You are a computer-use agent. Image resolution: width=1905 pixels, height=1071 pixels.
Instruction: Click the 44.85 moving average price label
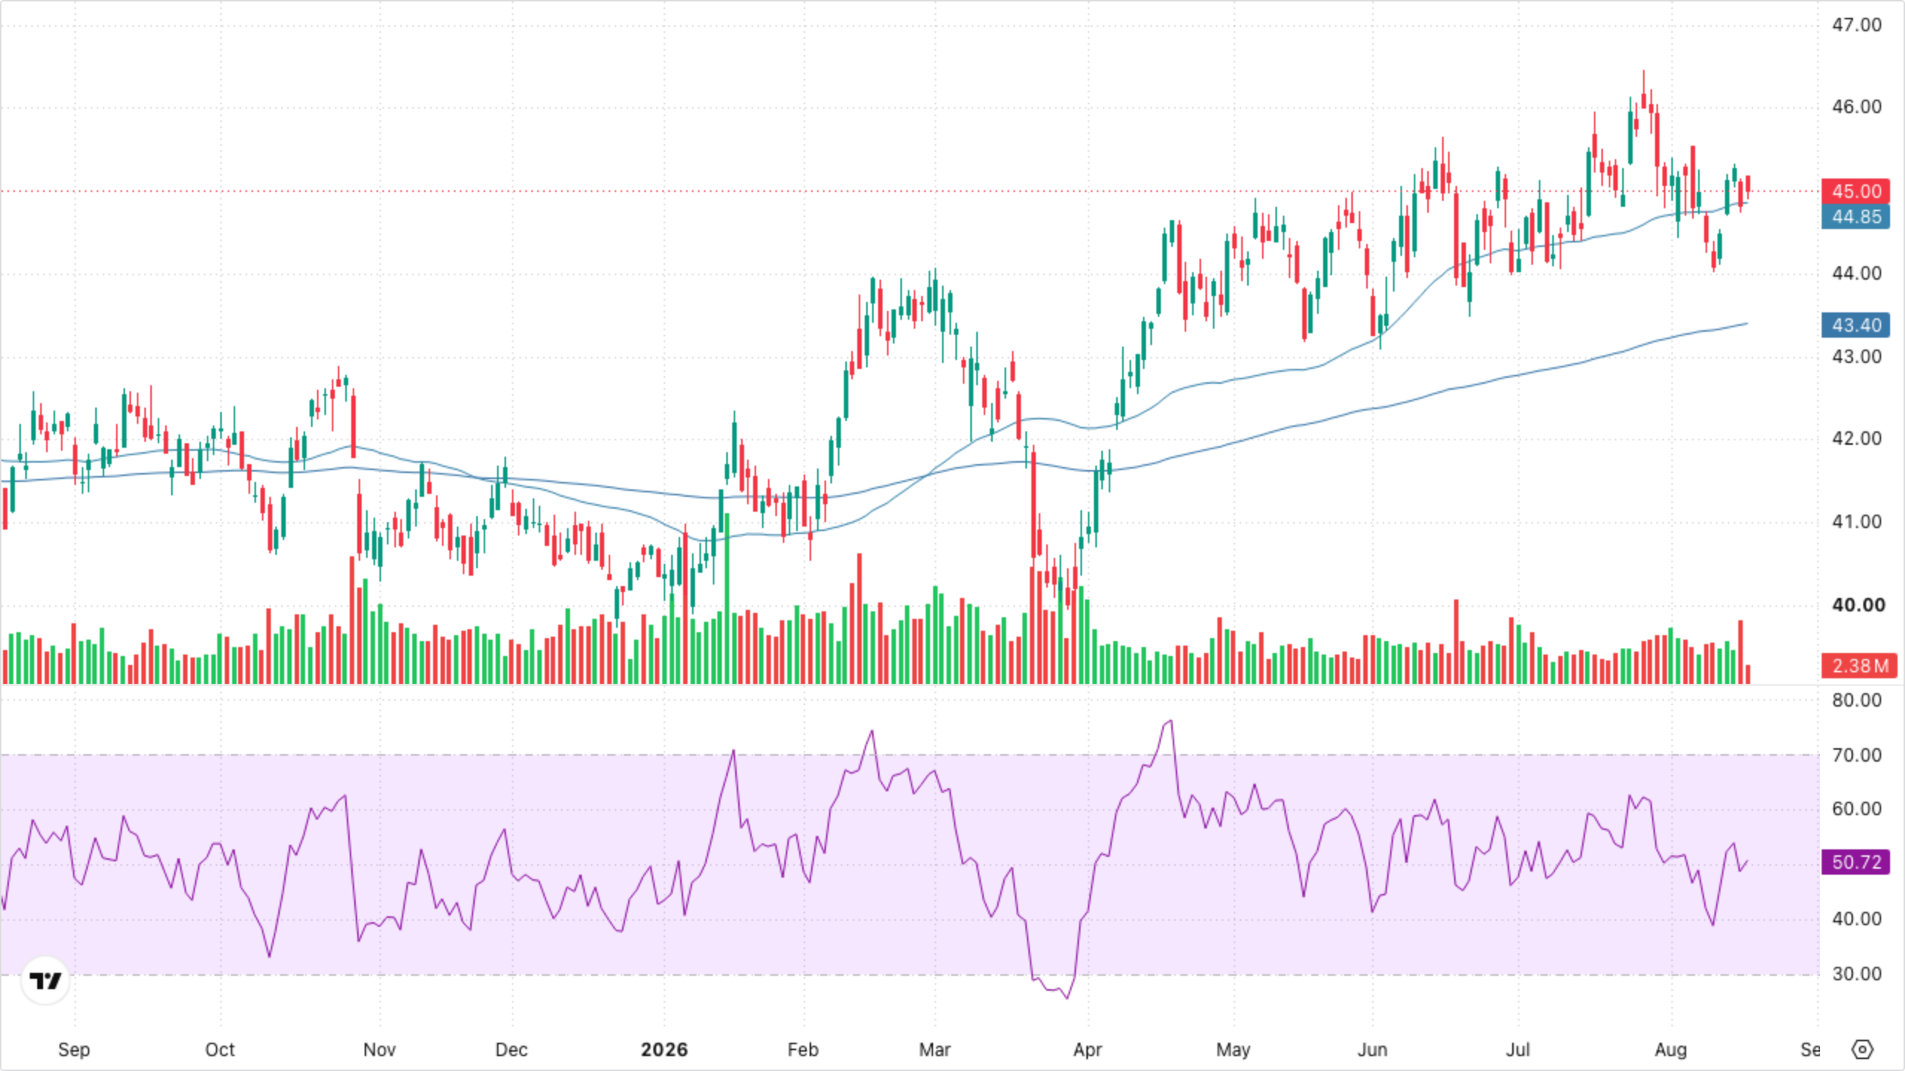pos(1855,216)
